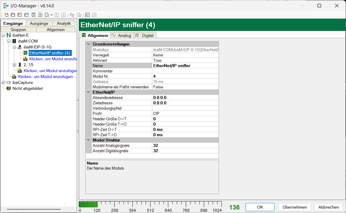Click the Übernehmen button
This screenshot has width=346, height=213.
(294, 207)
